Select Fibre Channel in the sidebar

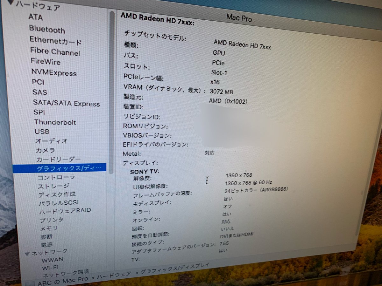click(55, 52)
